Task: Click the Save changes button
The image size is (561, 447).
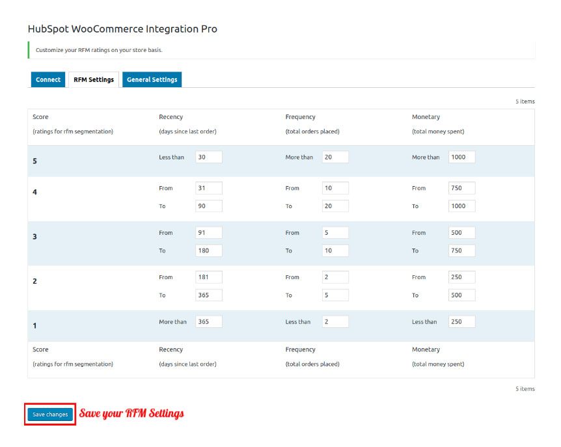Action: (50, 414)
